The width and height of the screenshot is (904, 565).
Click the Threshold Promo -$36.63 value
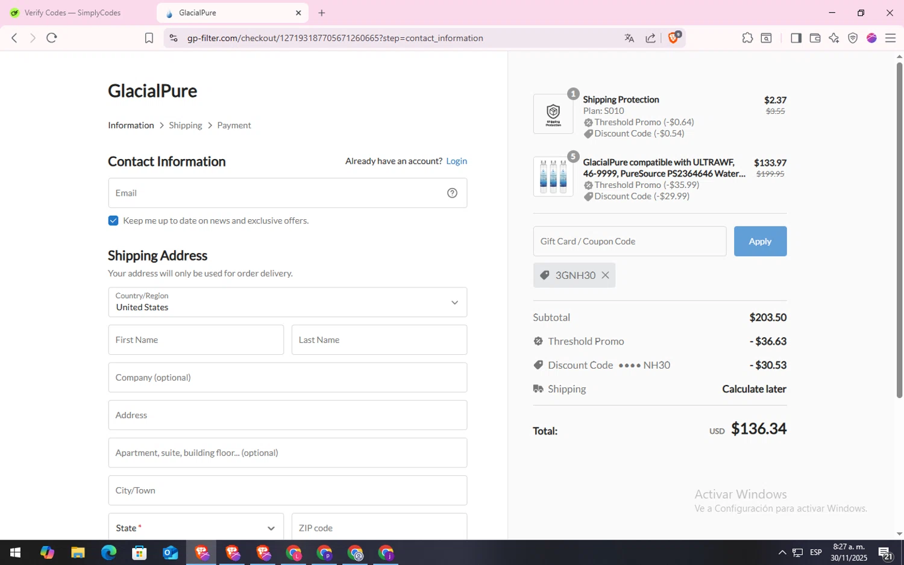coord(768,341)
